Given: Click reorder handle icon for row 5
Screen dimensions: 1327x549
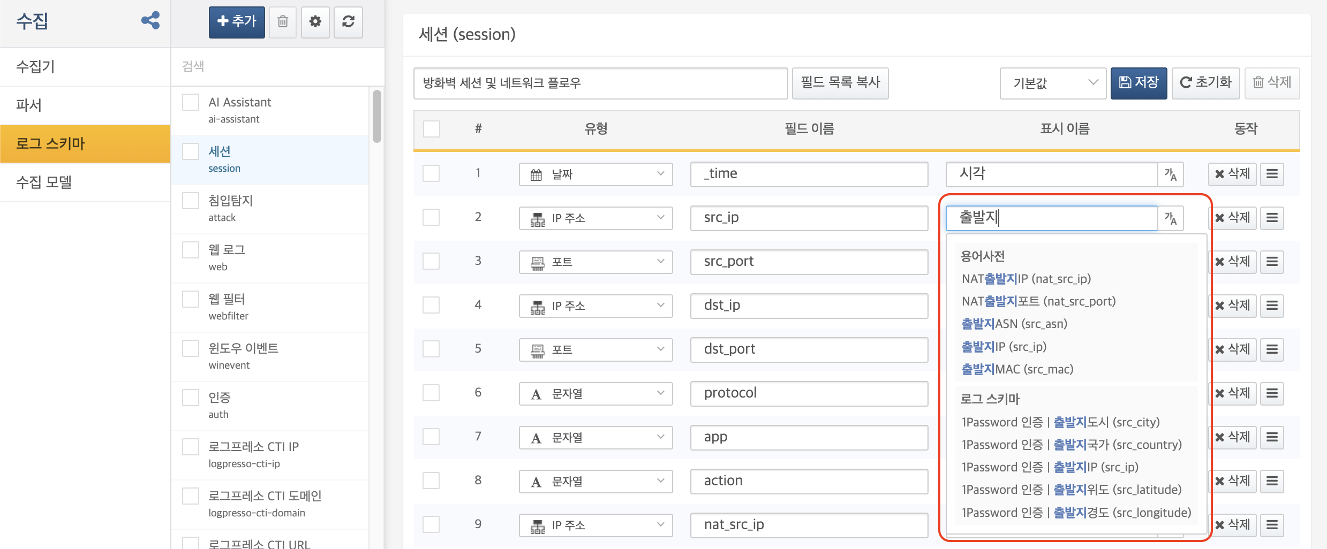Looking at the screenshot, I should [x=1272, y=349].
